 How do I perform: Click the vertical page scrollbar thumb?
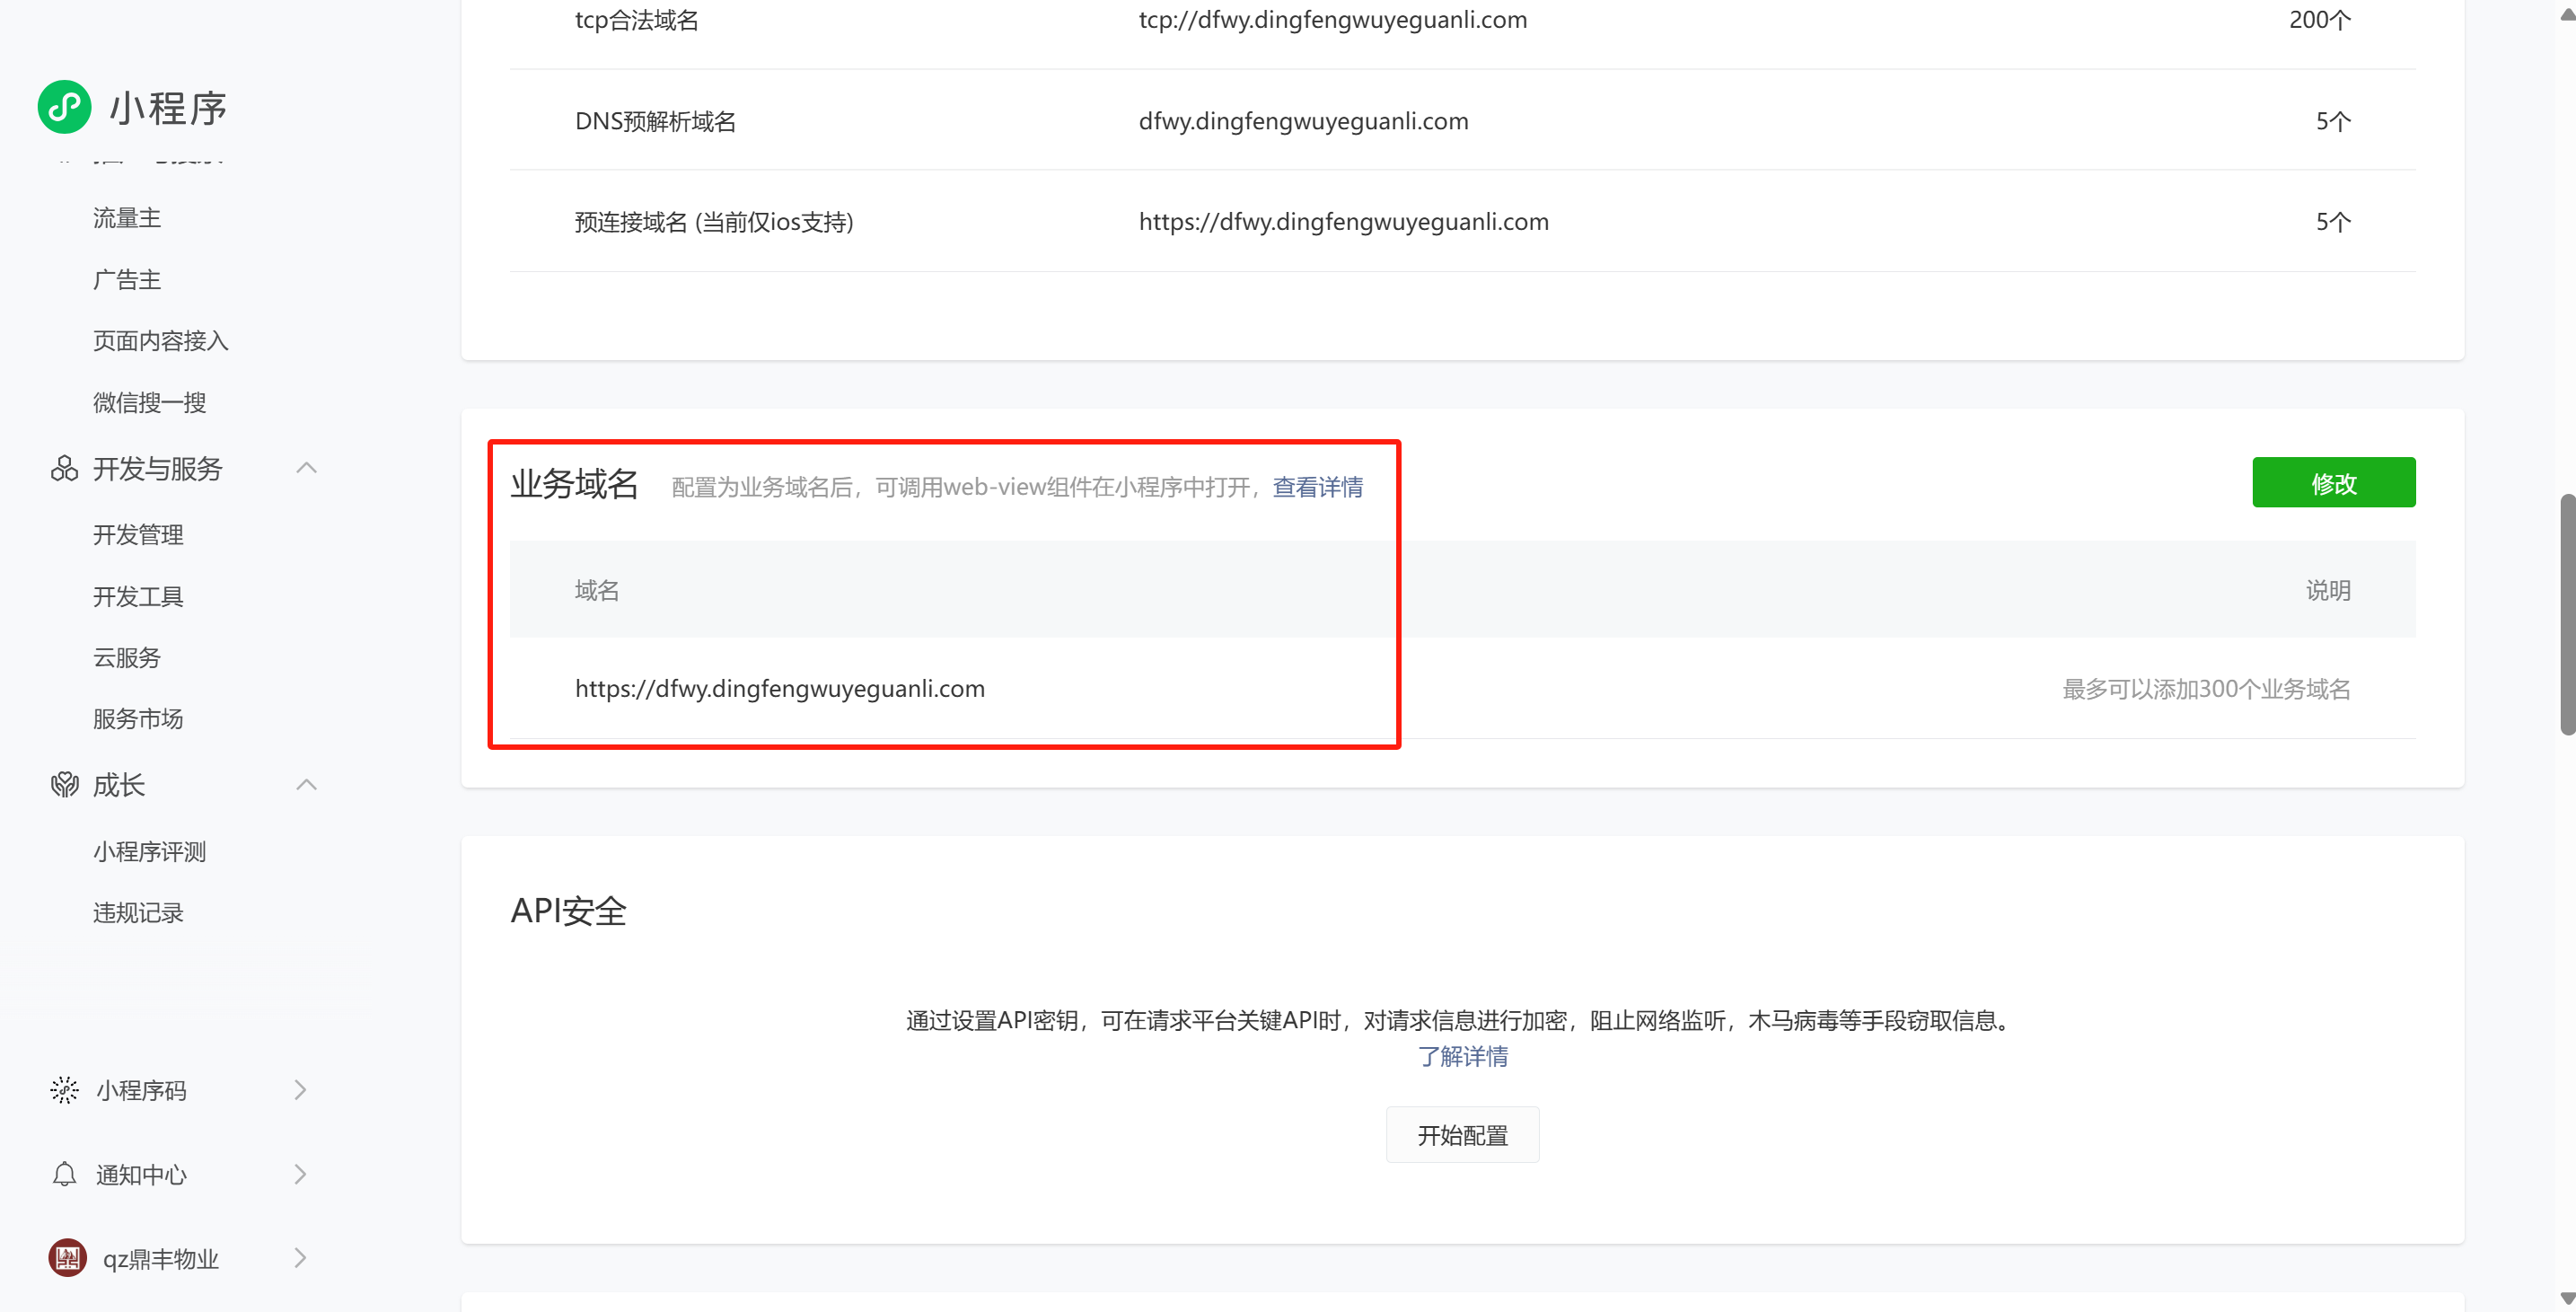(x=2566, y=615)
